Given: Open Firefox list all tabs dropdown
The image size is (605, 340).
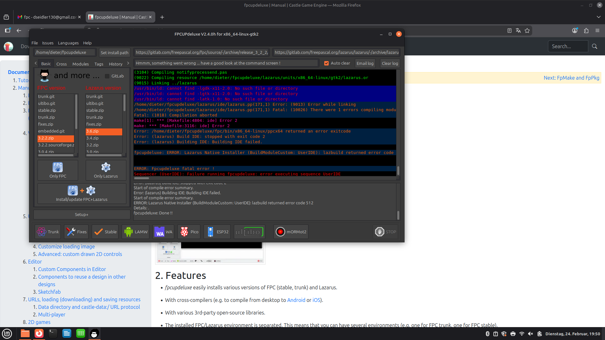Looking at the screenshot, I should click(598, 17).
